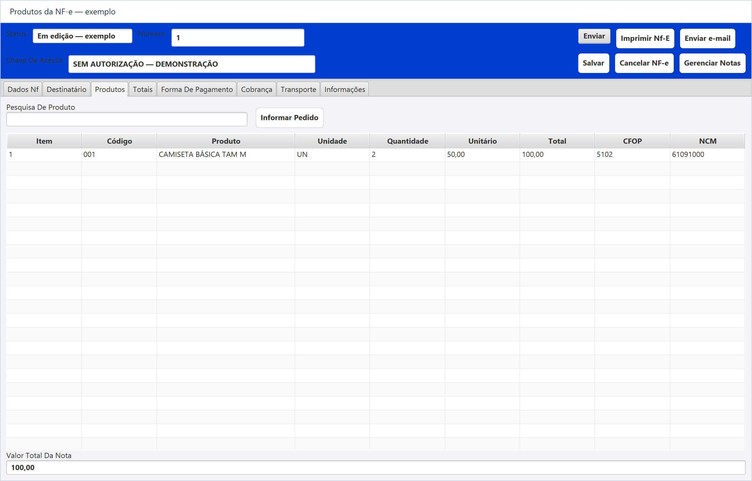Screen dimensions: 752x481
Task: Open the Destinatário tab
Action: pyautogui.click(x=66, y=89)
